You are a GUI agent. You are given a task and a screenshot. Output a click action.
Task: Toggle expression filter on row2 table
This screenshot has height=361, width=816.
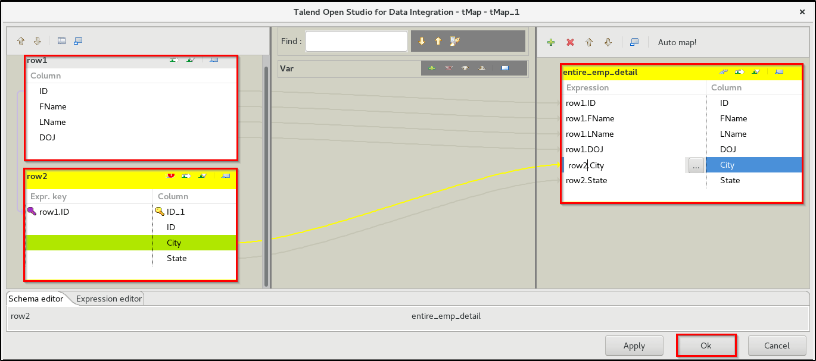pyautogui.click(x=202, y=176)
